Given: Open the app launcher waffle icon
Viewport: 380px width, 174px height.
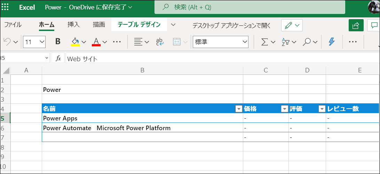Looking at the screenshot, I should pos(5,7).
